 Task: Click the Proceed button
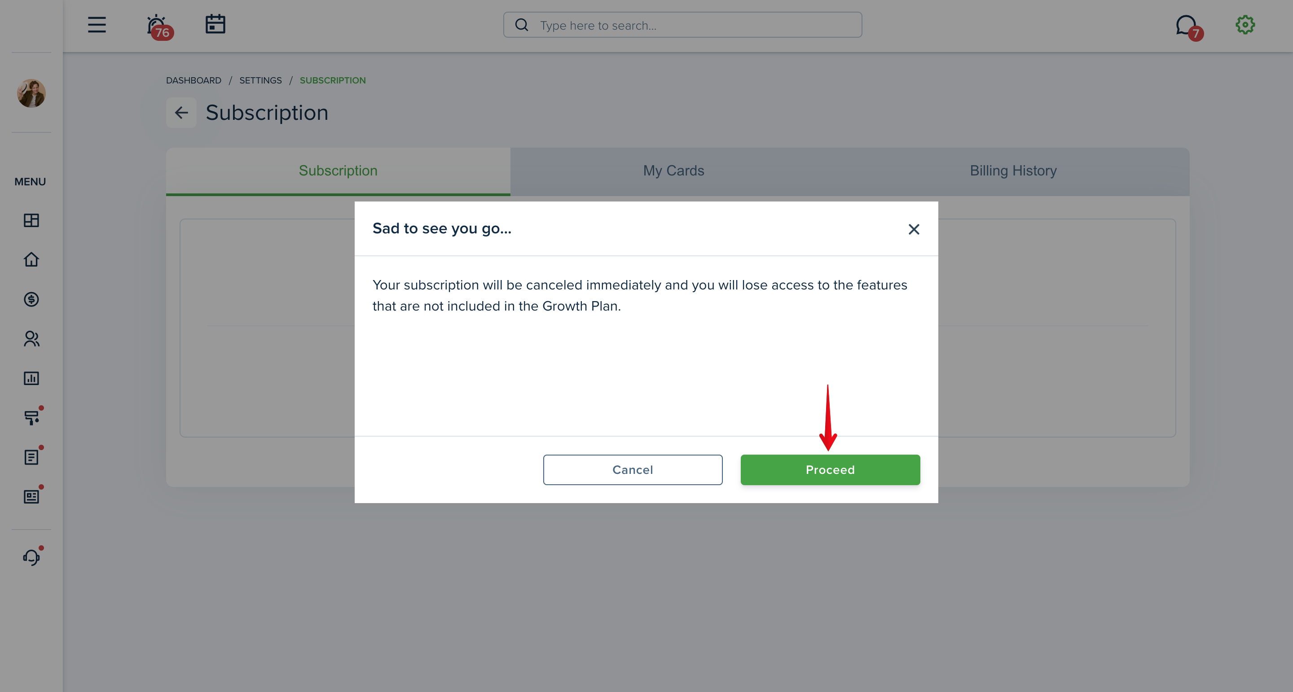click(x=830, y=470)
